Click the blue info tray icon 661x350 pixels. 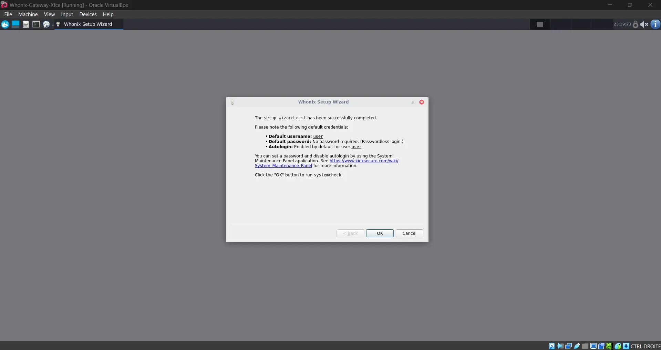655,24
